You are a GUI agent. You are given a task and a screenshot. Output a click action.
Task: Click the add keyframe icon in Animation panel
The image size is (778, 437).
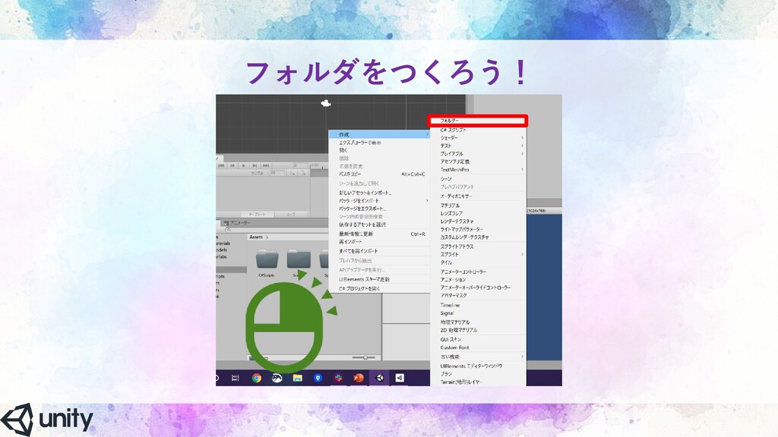[293, 173]
